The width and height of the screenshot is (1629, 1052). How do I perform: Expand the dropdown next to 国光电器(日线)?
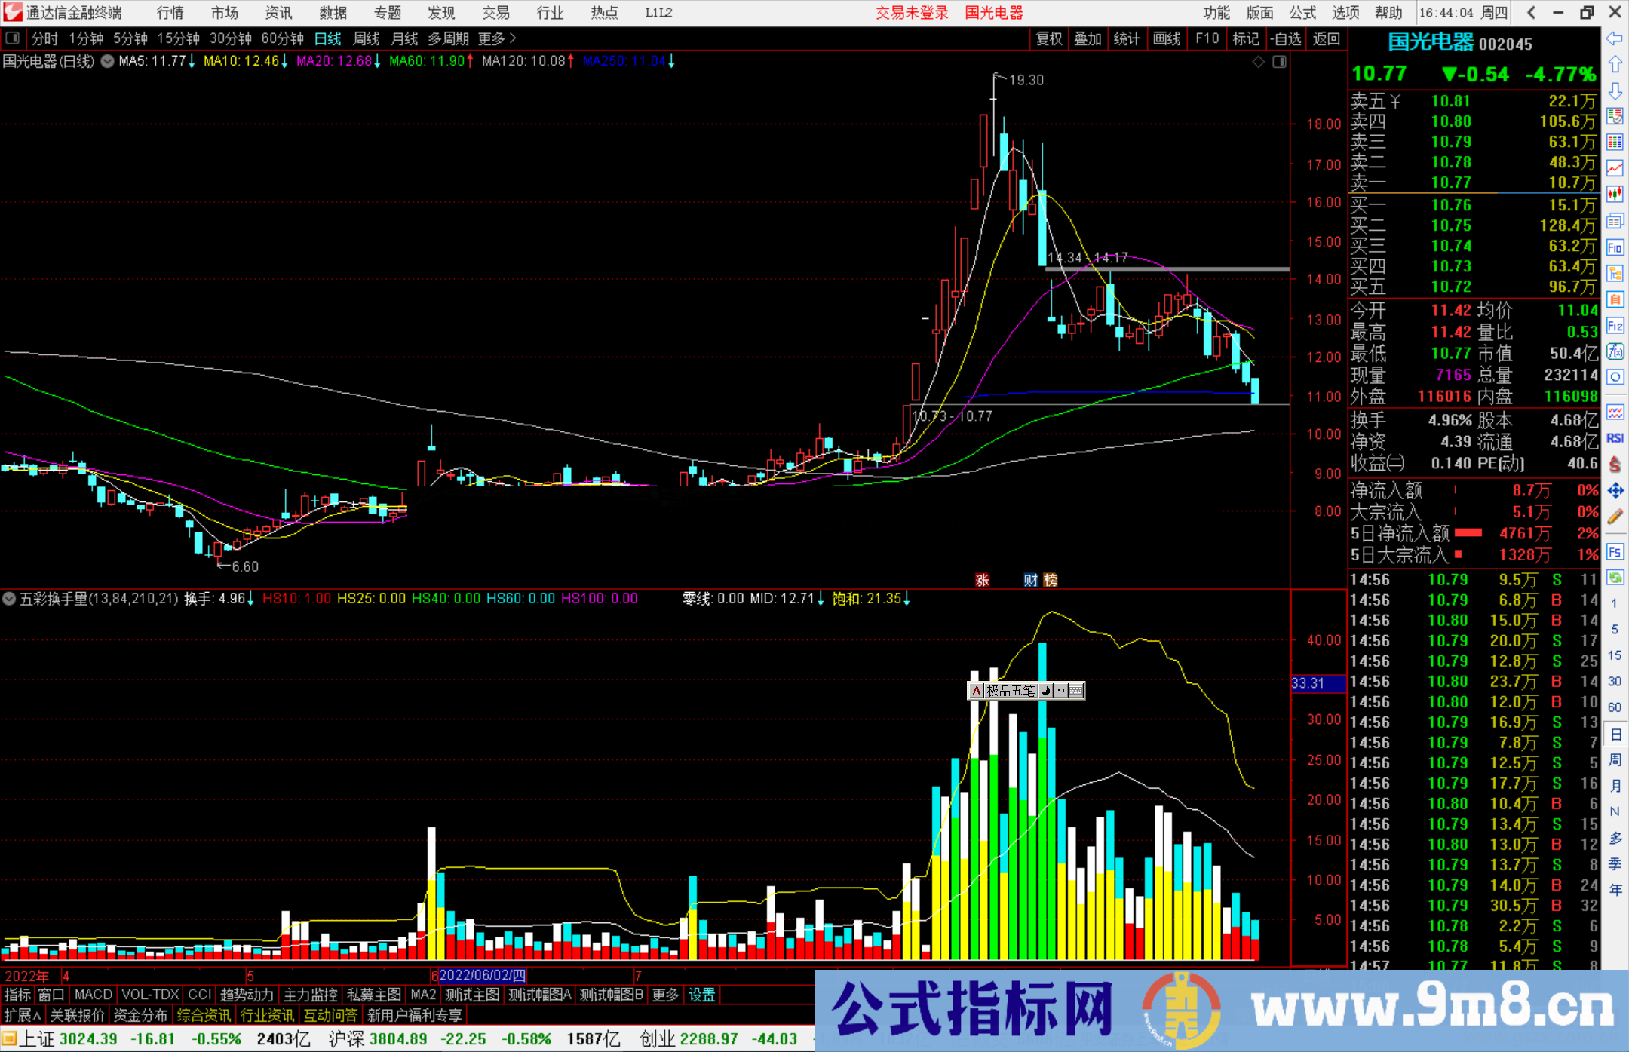[x=108, y=61]
